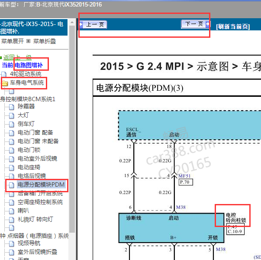This screenshot has width=261, height=260.
Task: Click the list icon between menu buttons
Action: 29,41
